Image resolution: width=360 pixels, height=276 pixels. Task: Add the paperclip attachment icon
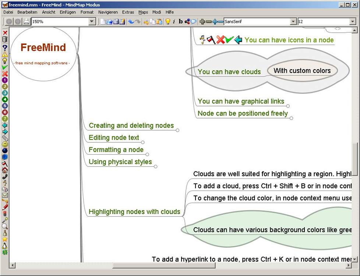click(5, 138)
